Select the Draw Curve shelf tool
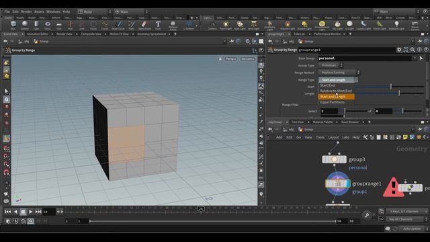Viewport: 430px width, 242px height. click(x=118, y=26)
